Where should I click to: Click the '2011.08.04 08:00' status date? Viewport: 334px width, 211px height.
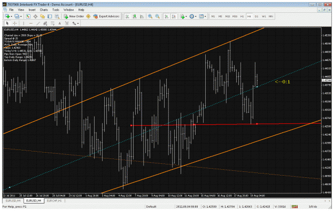[x=187, y=207]
